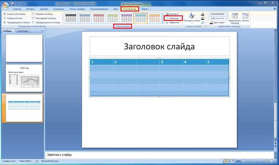Select slide 1 blank thumbnail

tap(24, 48)
